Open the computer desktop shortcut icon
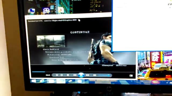The height and width of the screenshot is (96, 172). coord(31,11)
